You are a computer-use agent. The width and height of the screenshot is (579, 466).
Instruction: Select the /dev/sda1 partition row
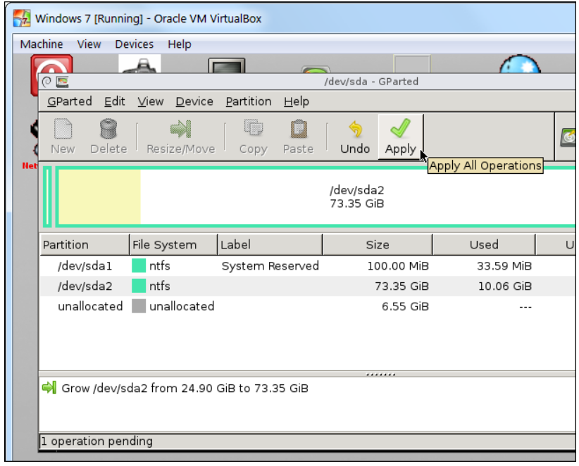click(307, 265)
